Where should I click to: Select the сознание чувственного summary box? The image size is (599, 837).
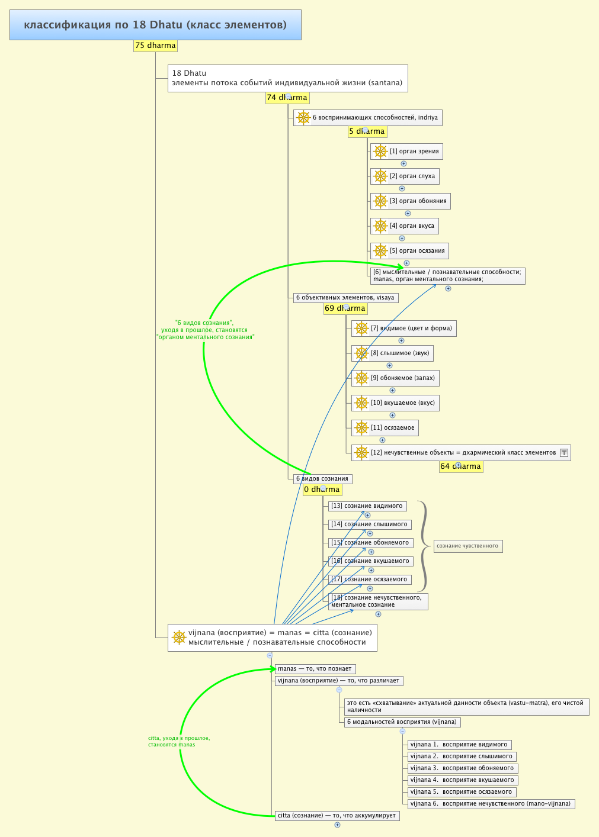tap(467, 546)
